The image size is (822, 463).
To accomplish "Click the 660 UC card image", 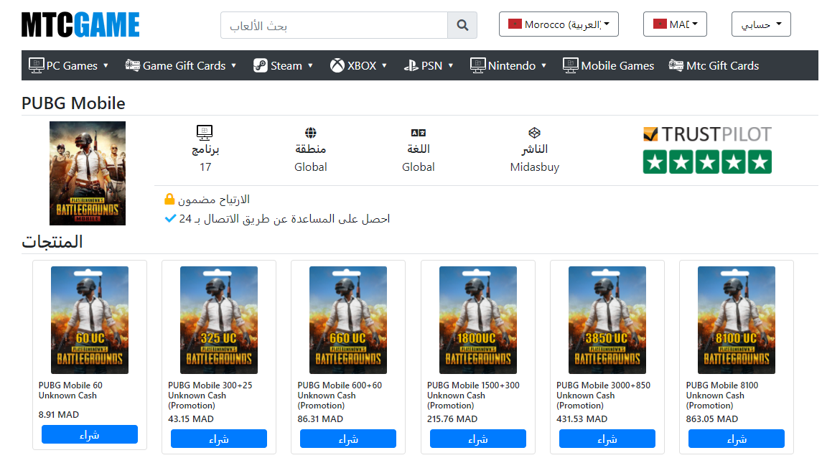I will [348, 320].
